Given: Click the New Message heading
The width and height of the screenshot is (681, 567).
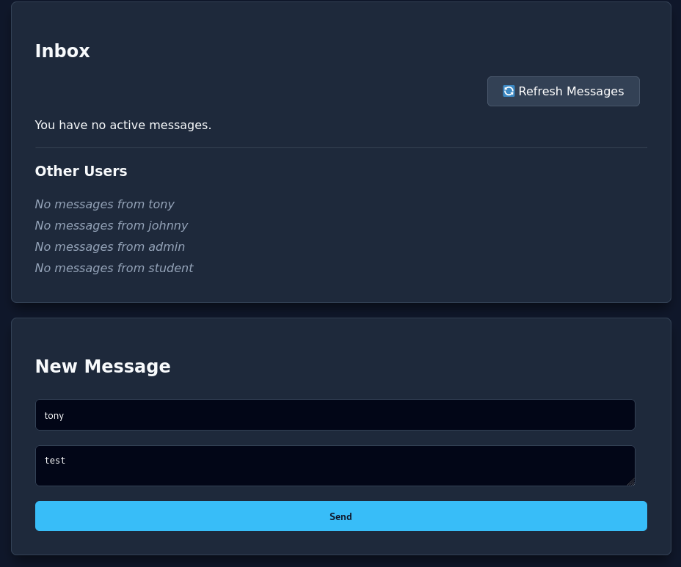Looking at the screenshot, I should (103, 367).
